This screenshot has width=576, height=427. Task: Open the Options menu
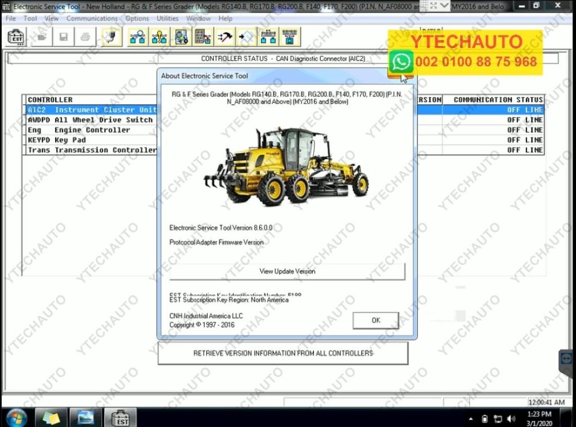pyautogui.click(x=137, y=19)
